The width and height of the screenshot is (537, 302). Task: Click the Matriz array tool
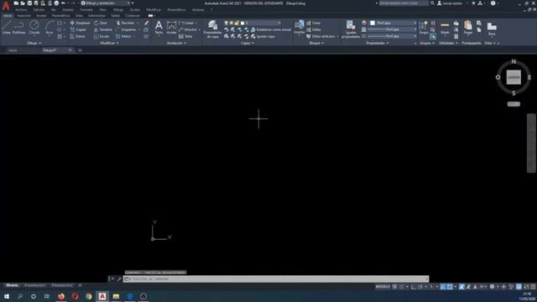click(124, 36)
